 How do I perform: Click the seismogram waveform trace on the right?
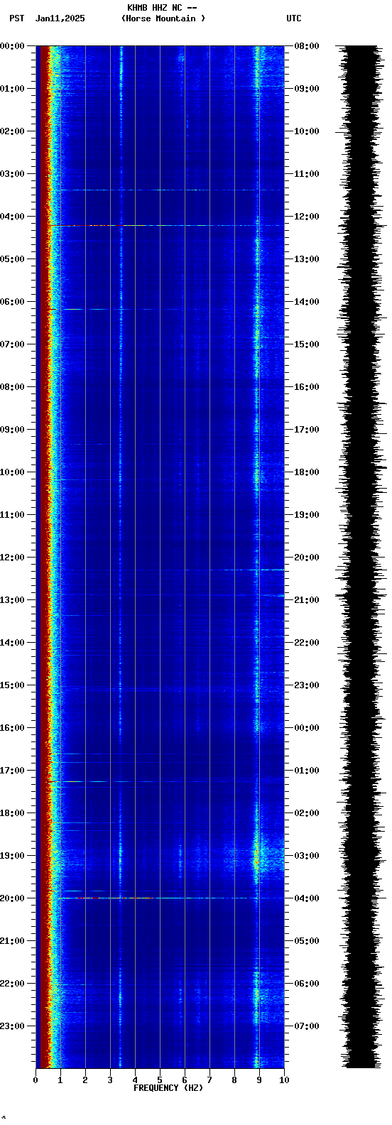coord(362,557)
